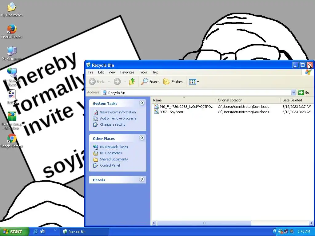Open Forward history dropdown arrow
315x236 pixels.
click(125, 82)
